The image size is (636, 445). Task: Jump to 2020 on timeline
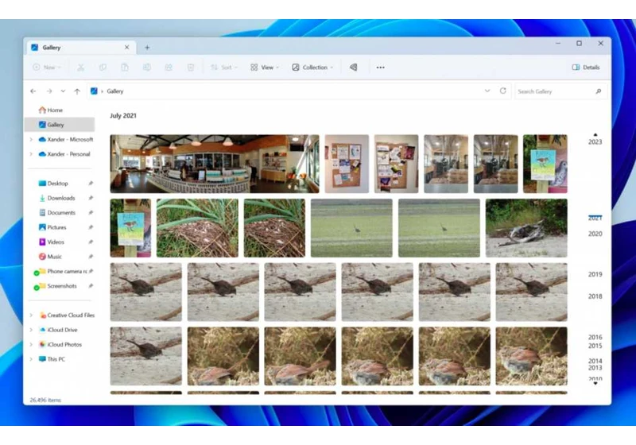coord(595,234)
